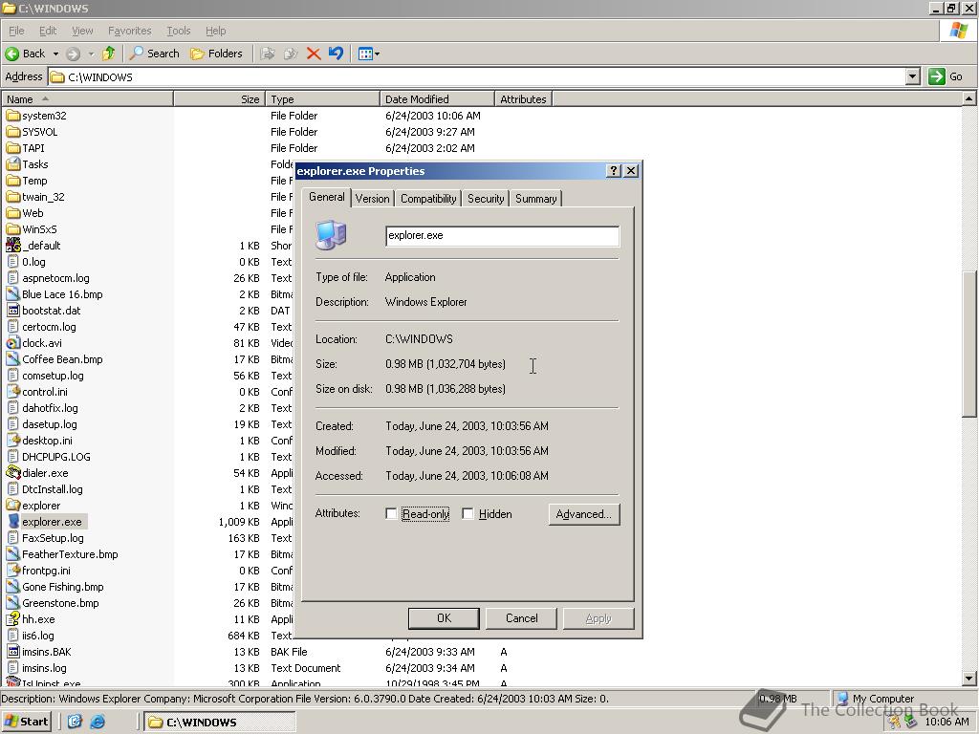This screenshot has width=979, height=734.
Task: Close the explorer.exe Properties dialog
Action: coord(631,171)
